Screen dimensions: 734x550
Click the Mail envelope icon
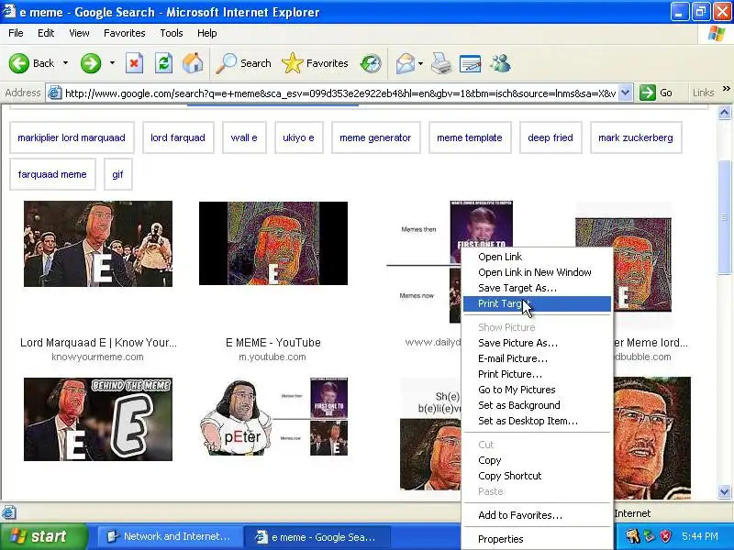pyautogui.click(x=405, y=63)
